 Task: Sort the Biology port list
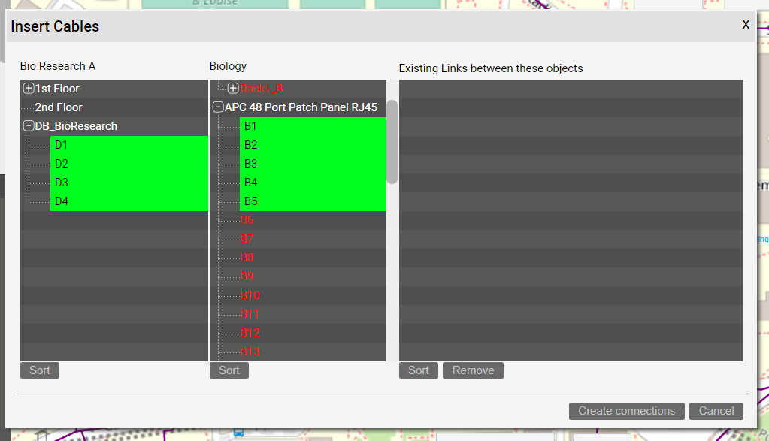pyautogui.click(x=229, y=370)
